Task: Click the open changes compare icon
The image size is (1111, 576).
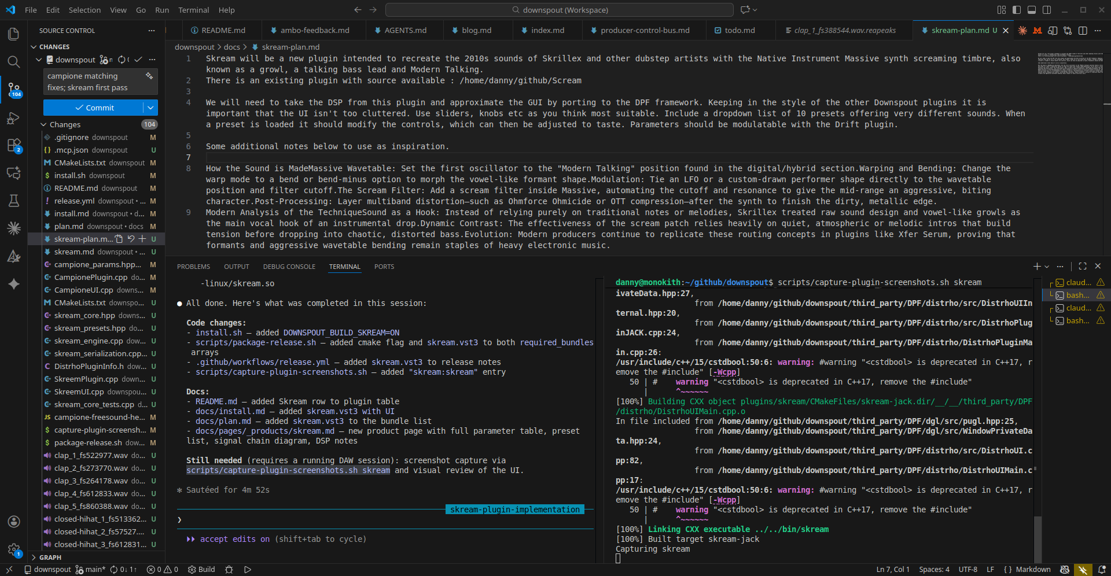Action: pos(1068,31)
